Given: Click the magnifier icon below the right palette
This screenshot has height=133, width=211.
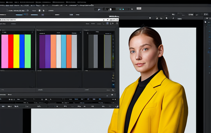Looking at the screenshot, I should pyautogui.click(x=113, y=90).
